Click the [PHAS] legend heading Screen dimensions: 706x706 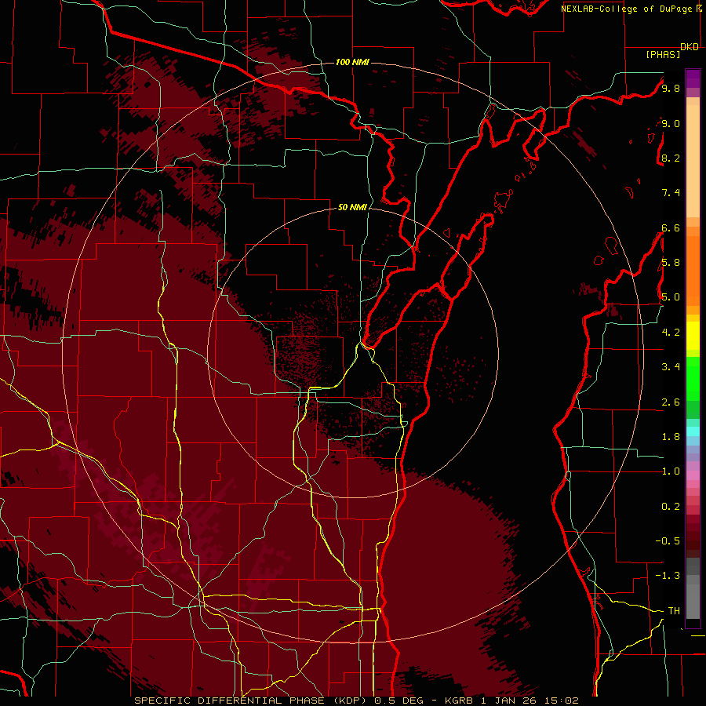point(663,54)
